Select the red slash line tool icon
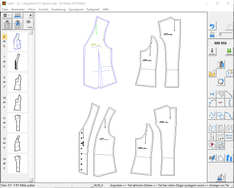Screen dimensions: 234x188 (x=221, y=103)
